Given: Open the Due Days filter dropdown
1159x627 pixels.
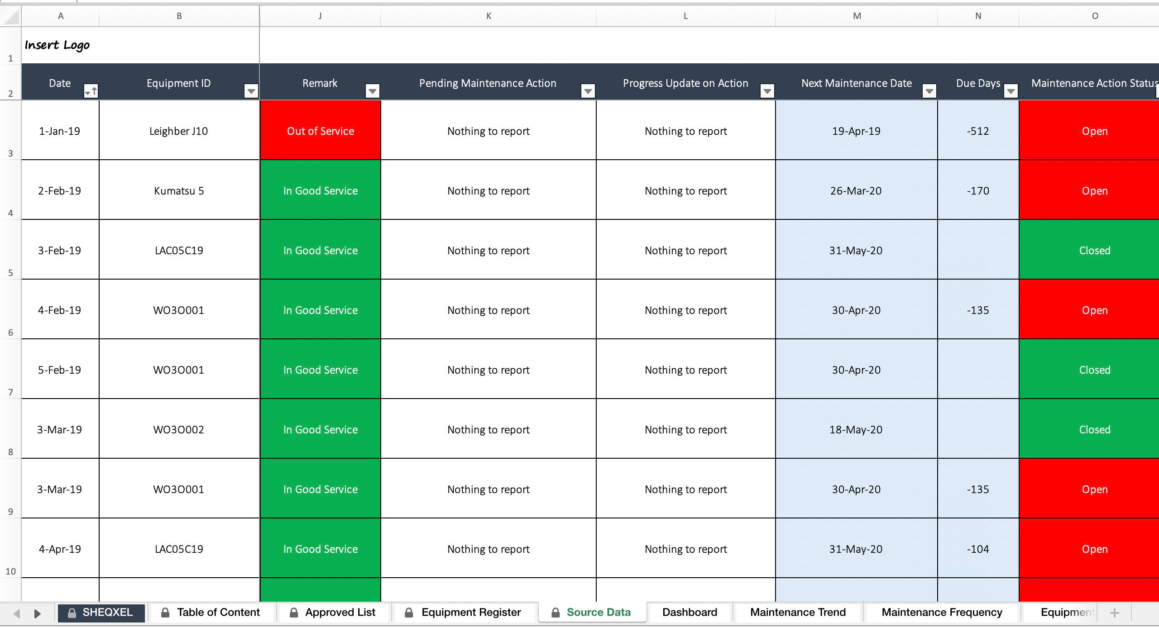Looking at the screenshot, I should pos(1011,91).
